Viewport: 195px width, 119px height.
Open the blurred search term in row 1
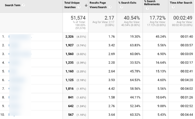[x=20, y=37]
